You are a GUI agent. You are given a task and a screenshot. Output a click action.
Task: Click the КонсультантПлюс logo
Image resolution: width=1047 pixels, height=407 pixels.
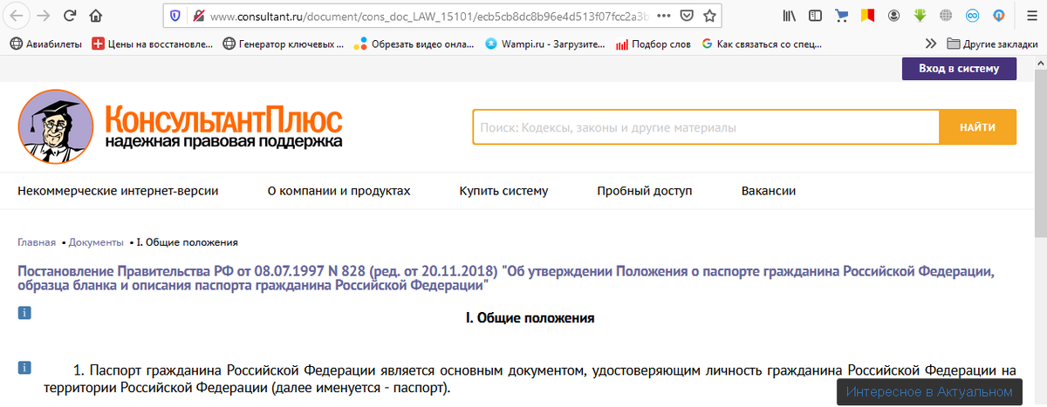tap(181, 127)
